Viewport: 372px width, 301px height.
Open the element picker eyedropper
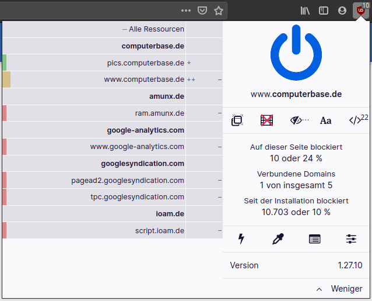tap(278, 239)
